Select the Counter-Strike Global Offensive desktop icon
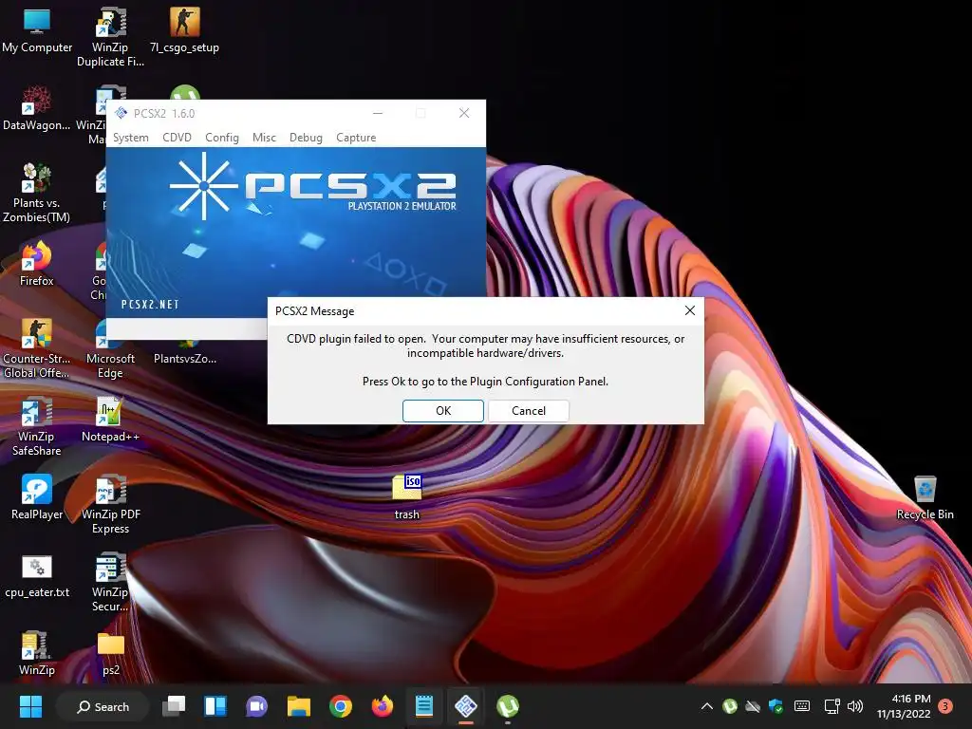972x729 pixels. coord(37,348)
